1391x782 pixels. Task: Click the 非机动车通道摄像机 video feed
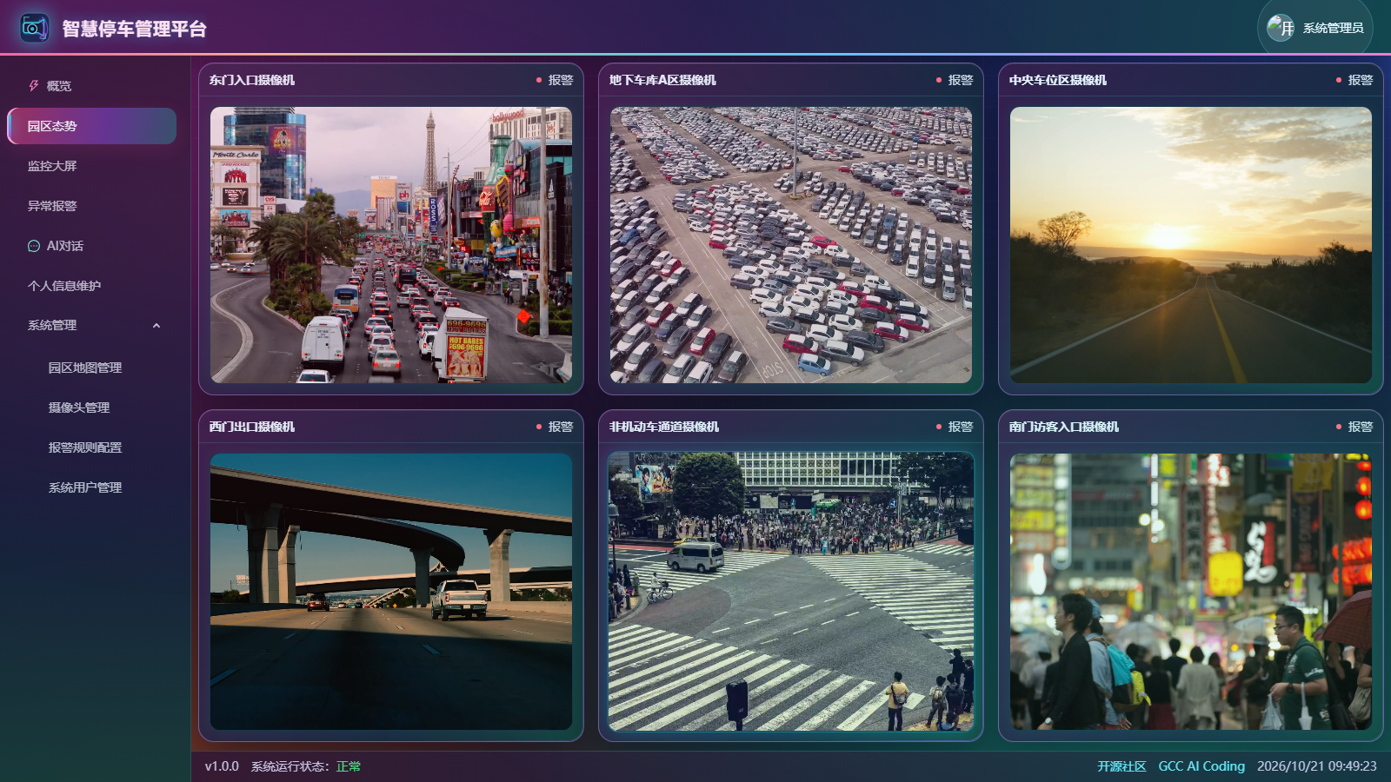[791, 592]
